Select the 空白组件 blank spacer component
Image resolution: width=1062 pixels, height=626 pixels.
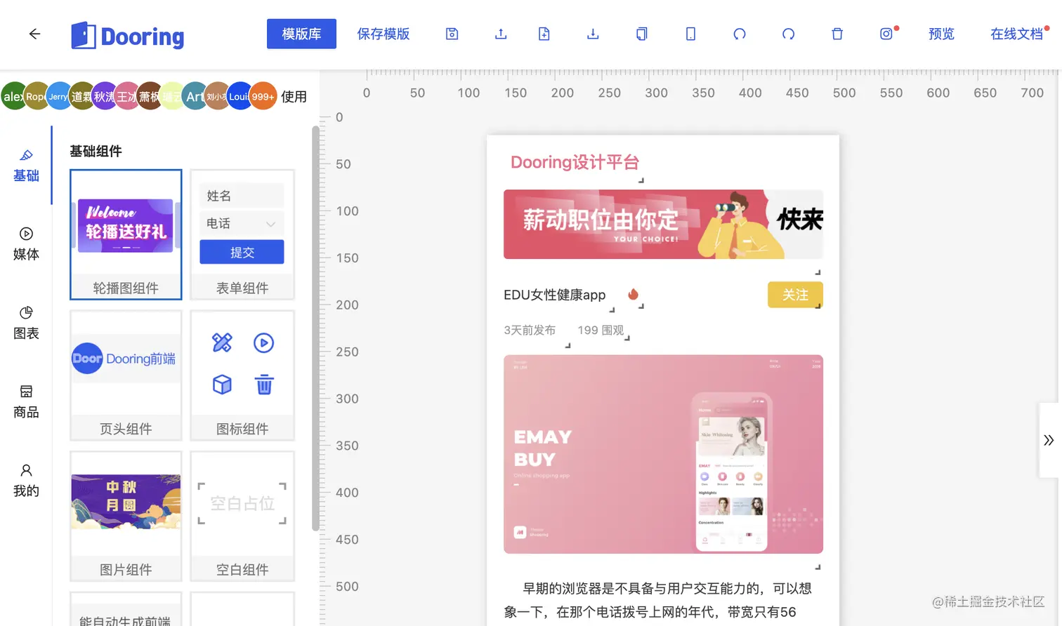[242, 516]
